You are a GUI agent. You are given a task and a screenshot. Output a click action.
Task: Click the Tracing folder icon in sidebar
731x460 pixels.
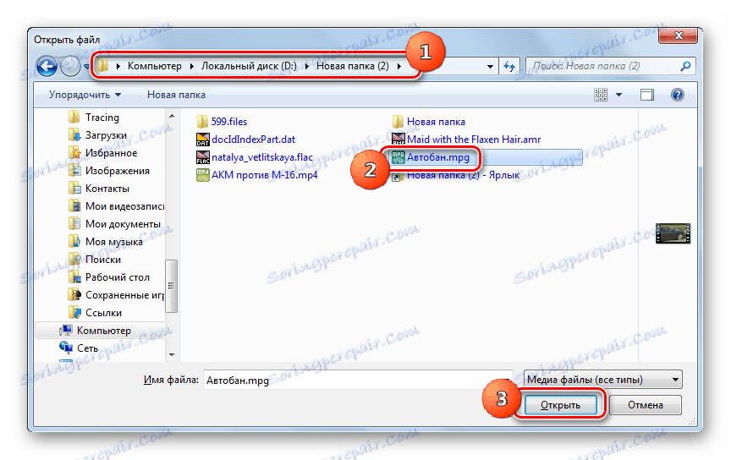[x=74, y=117]
